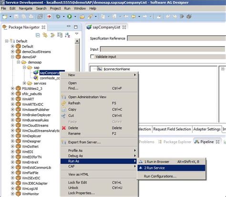Viewport: 226px width, 197px height.
Task: Open the Back history dropdown arrow
Action: click(139, 17)
